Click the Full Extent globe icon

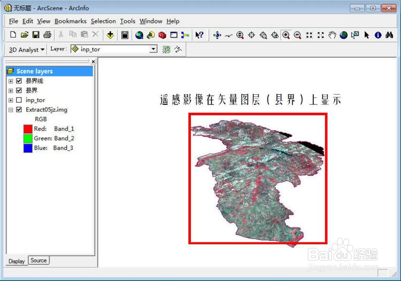click(x=343, y=35)
